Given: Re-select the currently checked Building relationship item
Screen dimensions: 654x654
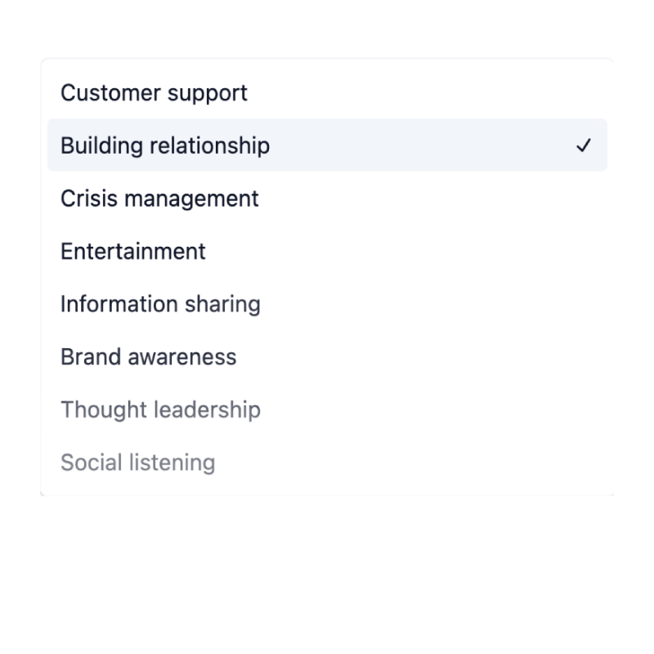Looking at the screenshot, I should pyautogui.click(x=165, y=146).
